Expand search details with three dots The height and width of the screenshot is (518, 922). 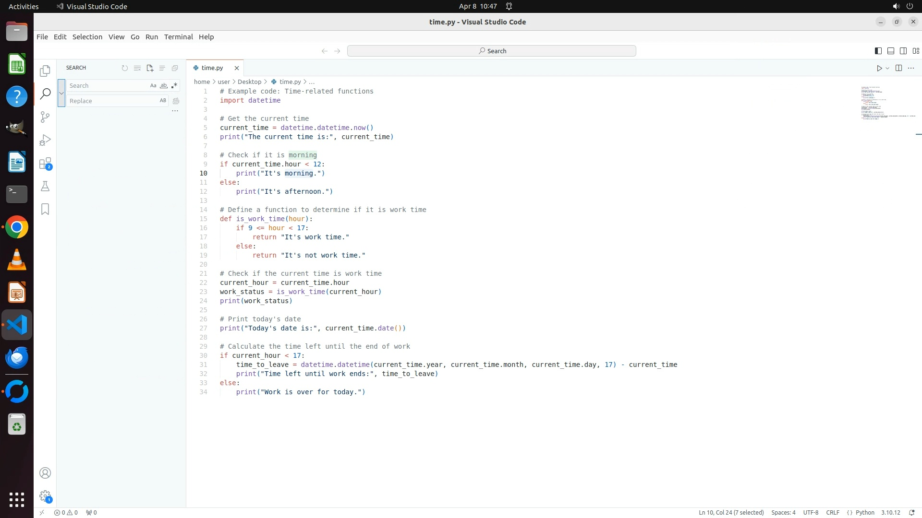pos(175,111)
